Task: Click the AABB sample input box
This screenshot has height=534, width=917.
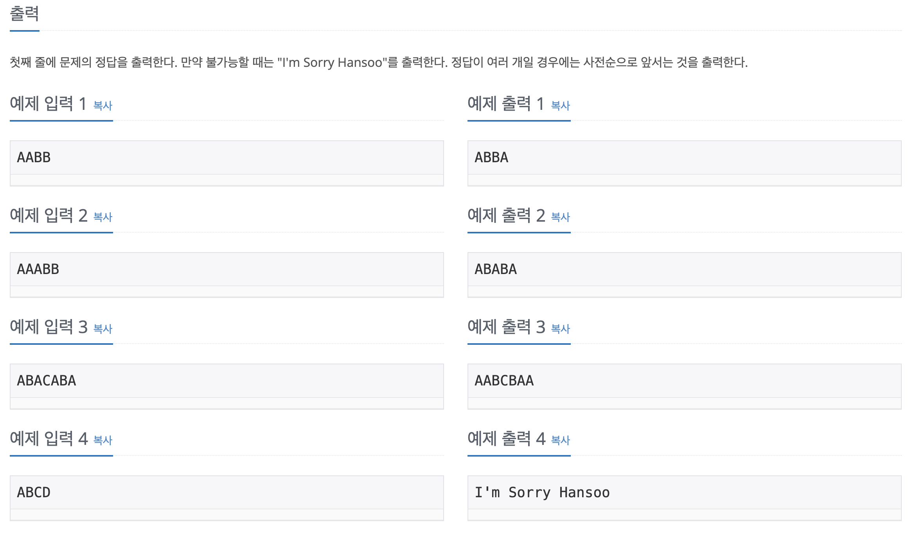Action: [x=227, y=163]
